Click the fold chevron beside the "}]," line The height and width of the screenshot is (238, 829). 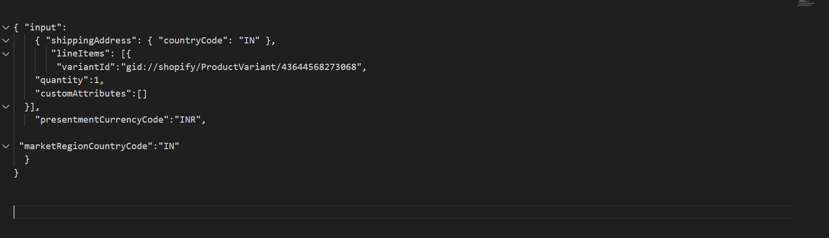6,107
